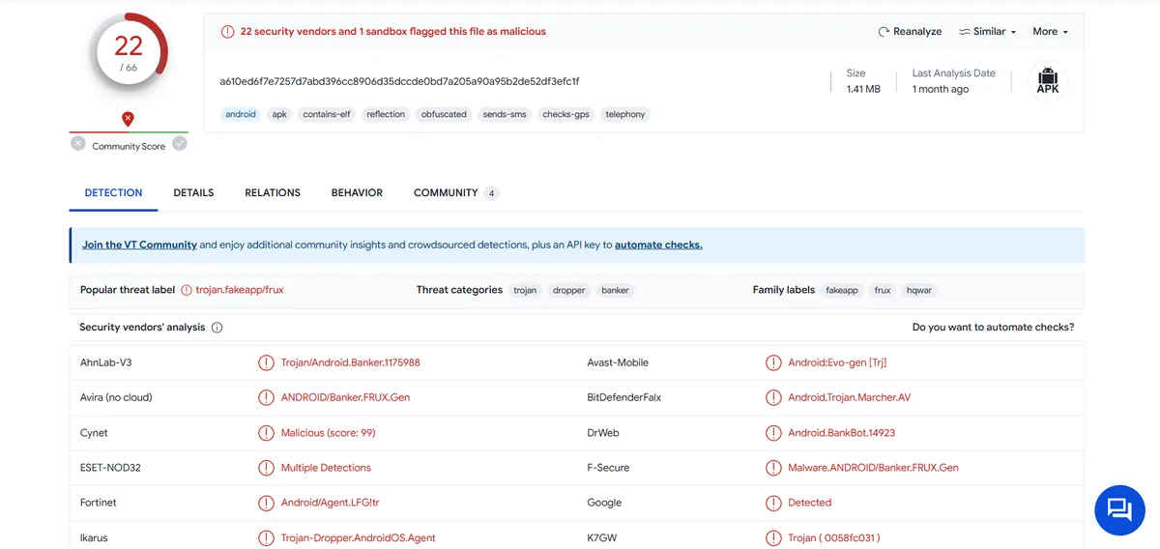1160x549 pixels.
Task: Click the Reanalyze refresh icon
Action: [884, 32]
